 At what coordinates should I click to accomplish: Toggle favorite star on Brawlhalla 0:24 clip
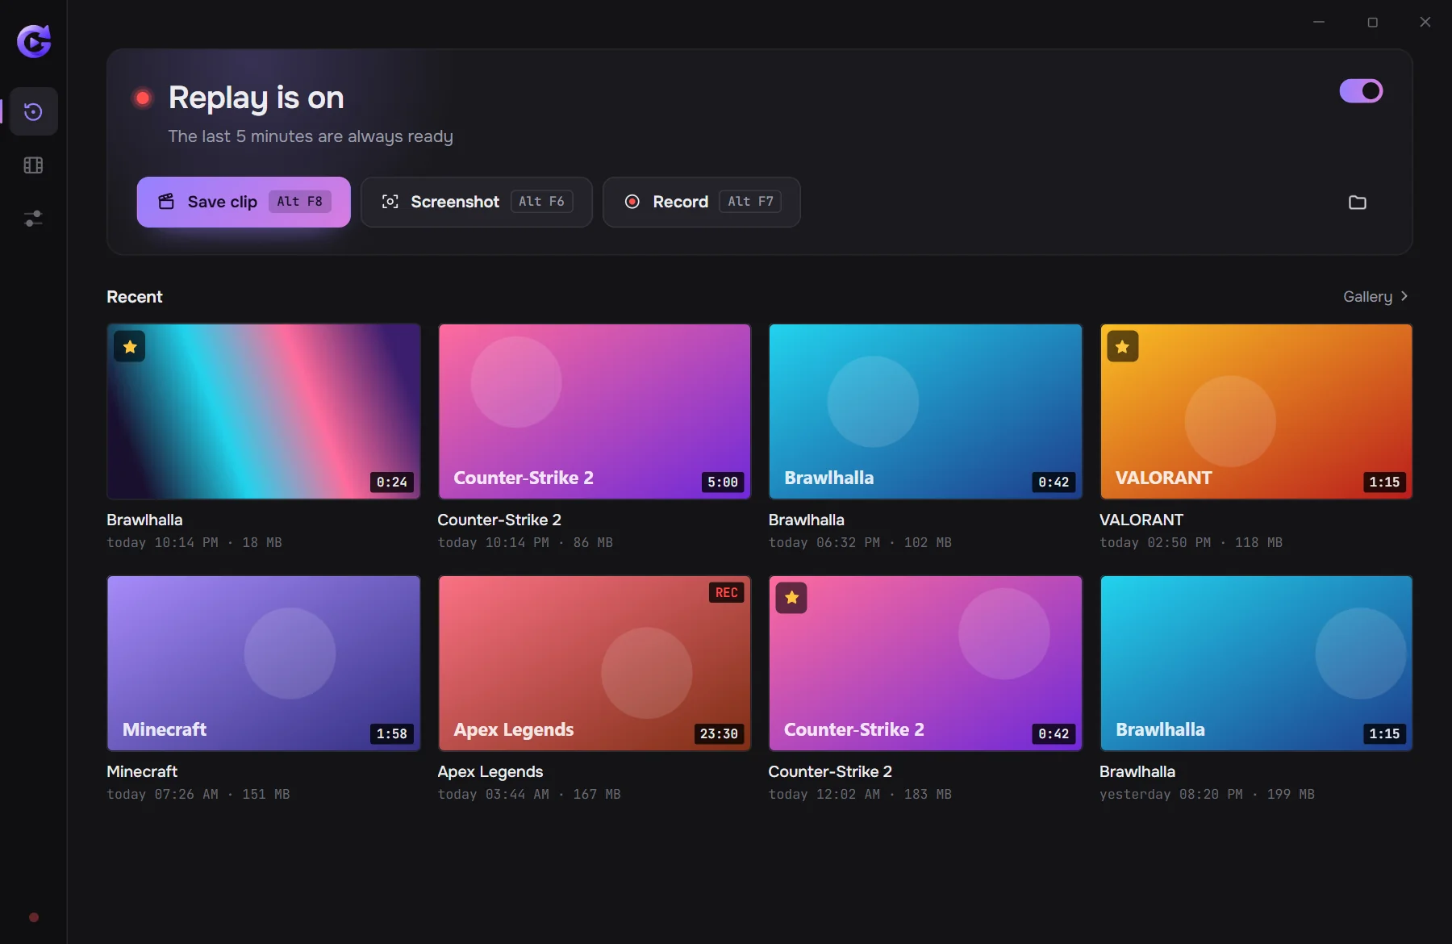pos(130,347)
